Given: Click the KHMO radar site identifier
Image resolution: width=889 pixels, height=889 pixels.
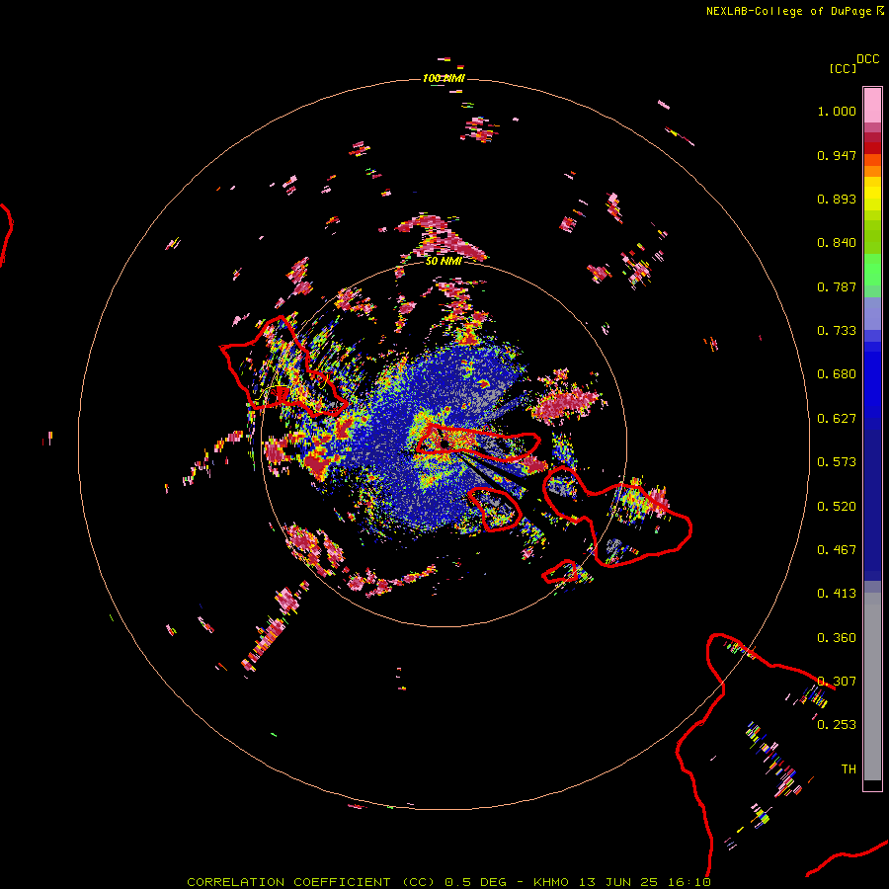Looking at the screenshot, I should pos(550,882).
